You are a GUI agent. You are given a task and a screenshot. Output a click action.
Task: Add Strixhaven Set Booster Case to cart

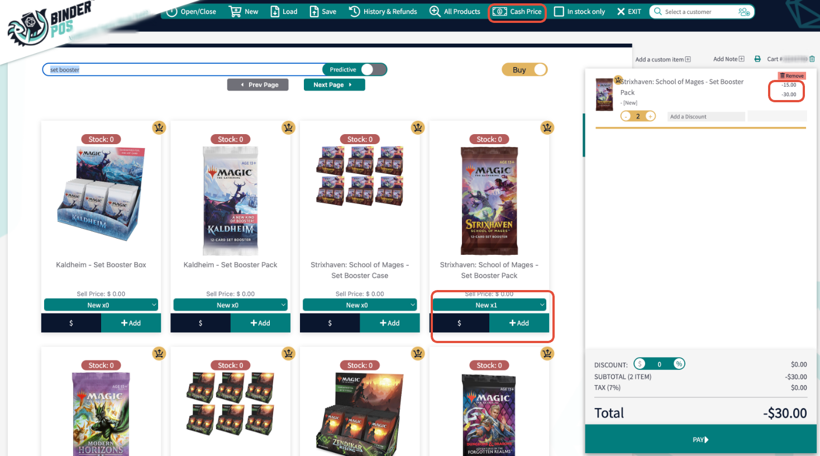pos(390,323)
